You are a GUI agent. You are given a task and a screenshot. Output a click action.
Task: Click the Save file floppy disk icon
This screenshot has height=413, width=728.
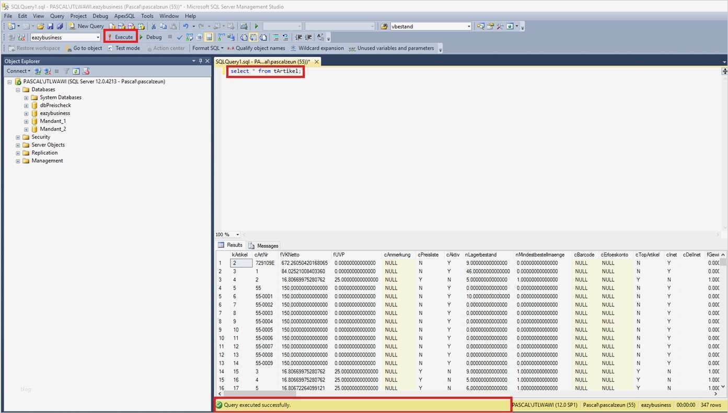(x=50, y=26)
